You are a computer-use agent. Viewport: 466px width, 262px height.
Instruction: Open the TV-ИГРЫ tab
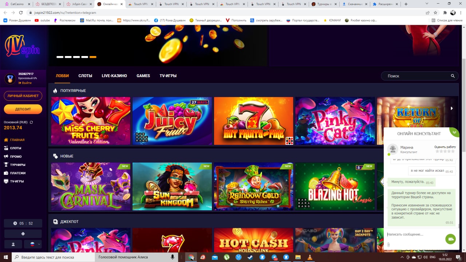coord(168,76)
